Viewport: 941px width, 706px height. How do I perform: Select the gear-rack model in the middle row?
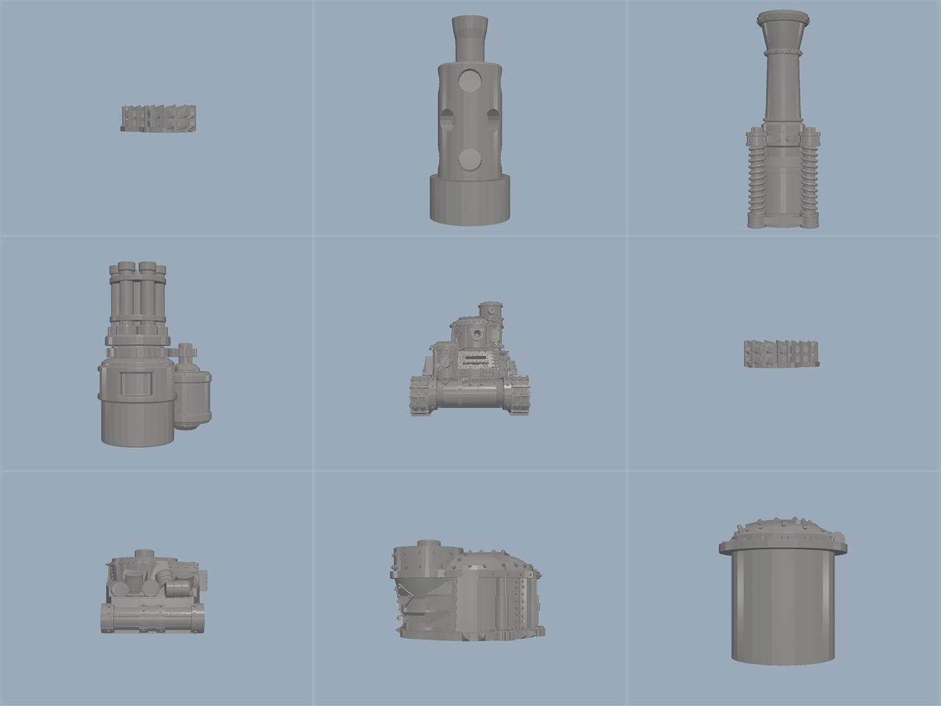coord(781,353)
